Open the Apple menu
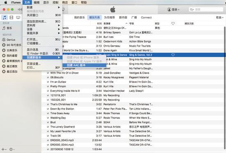Image resolution: width=226 pixels, height=153 pixels. click(6, 2)
